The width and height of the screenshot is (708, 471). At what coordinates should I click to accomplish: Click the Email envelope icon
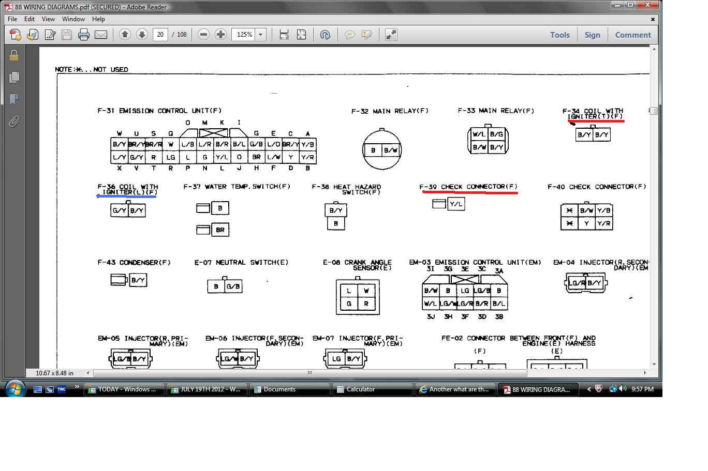(x=100, y=35)
